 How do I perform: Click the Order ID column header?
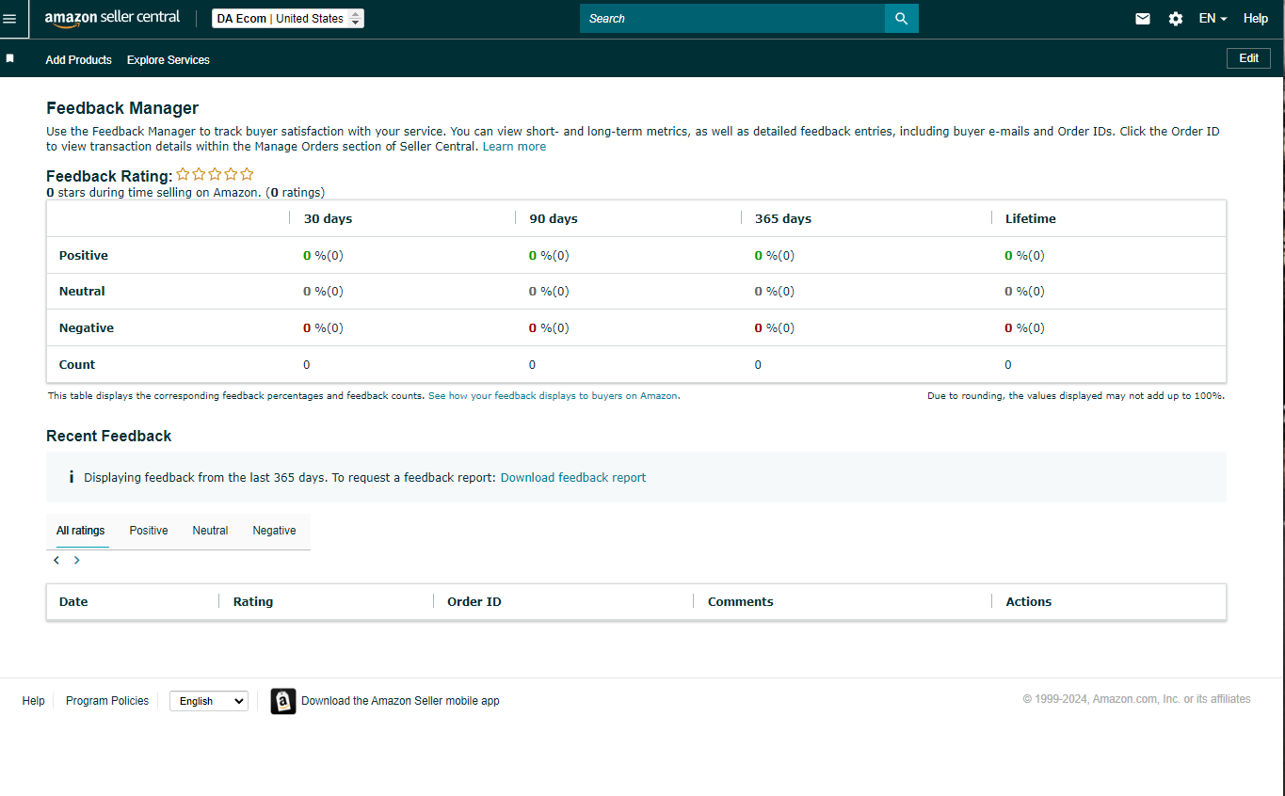coord(474,601)
